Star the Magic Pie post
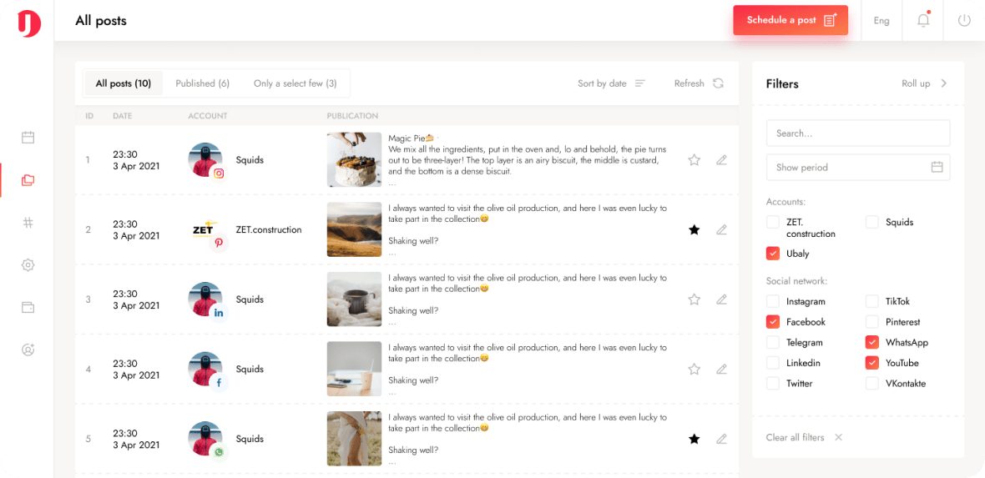 coord(694,160)
